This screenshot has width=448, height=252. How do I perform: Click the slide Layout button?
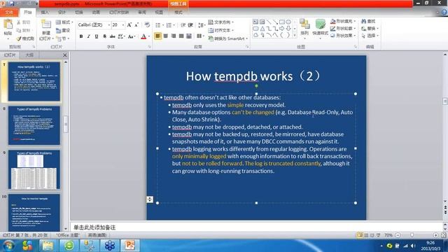64,22
